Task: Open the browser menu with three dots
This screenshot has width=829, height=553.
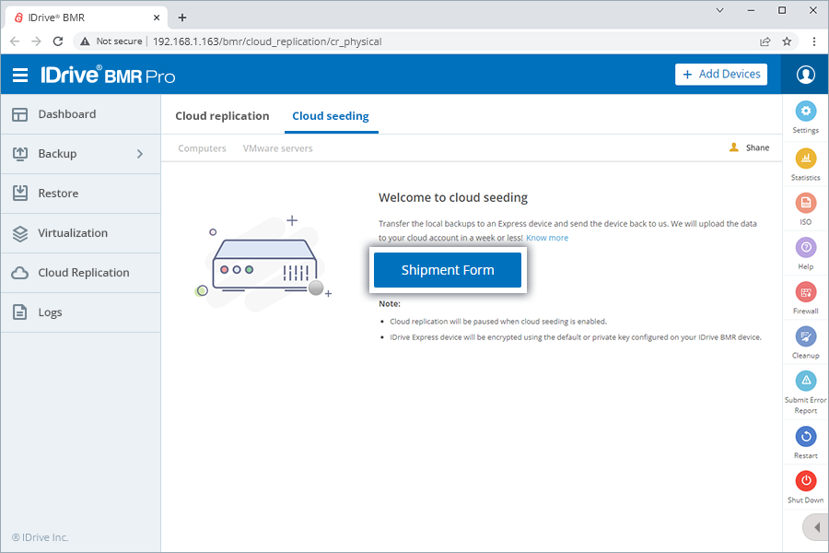Action: tap(814, 41)
